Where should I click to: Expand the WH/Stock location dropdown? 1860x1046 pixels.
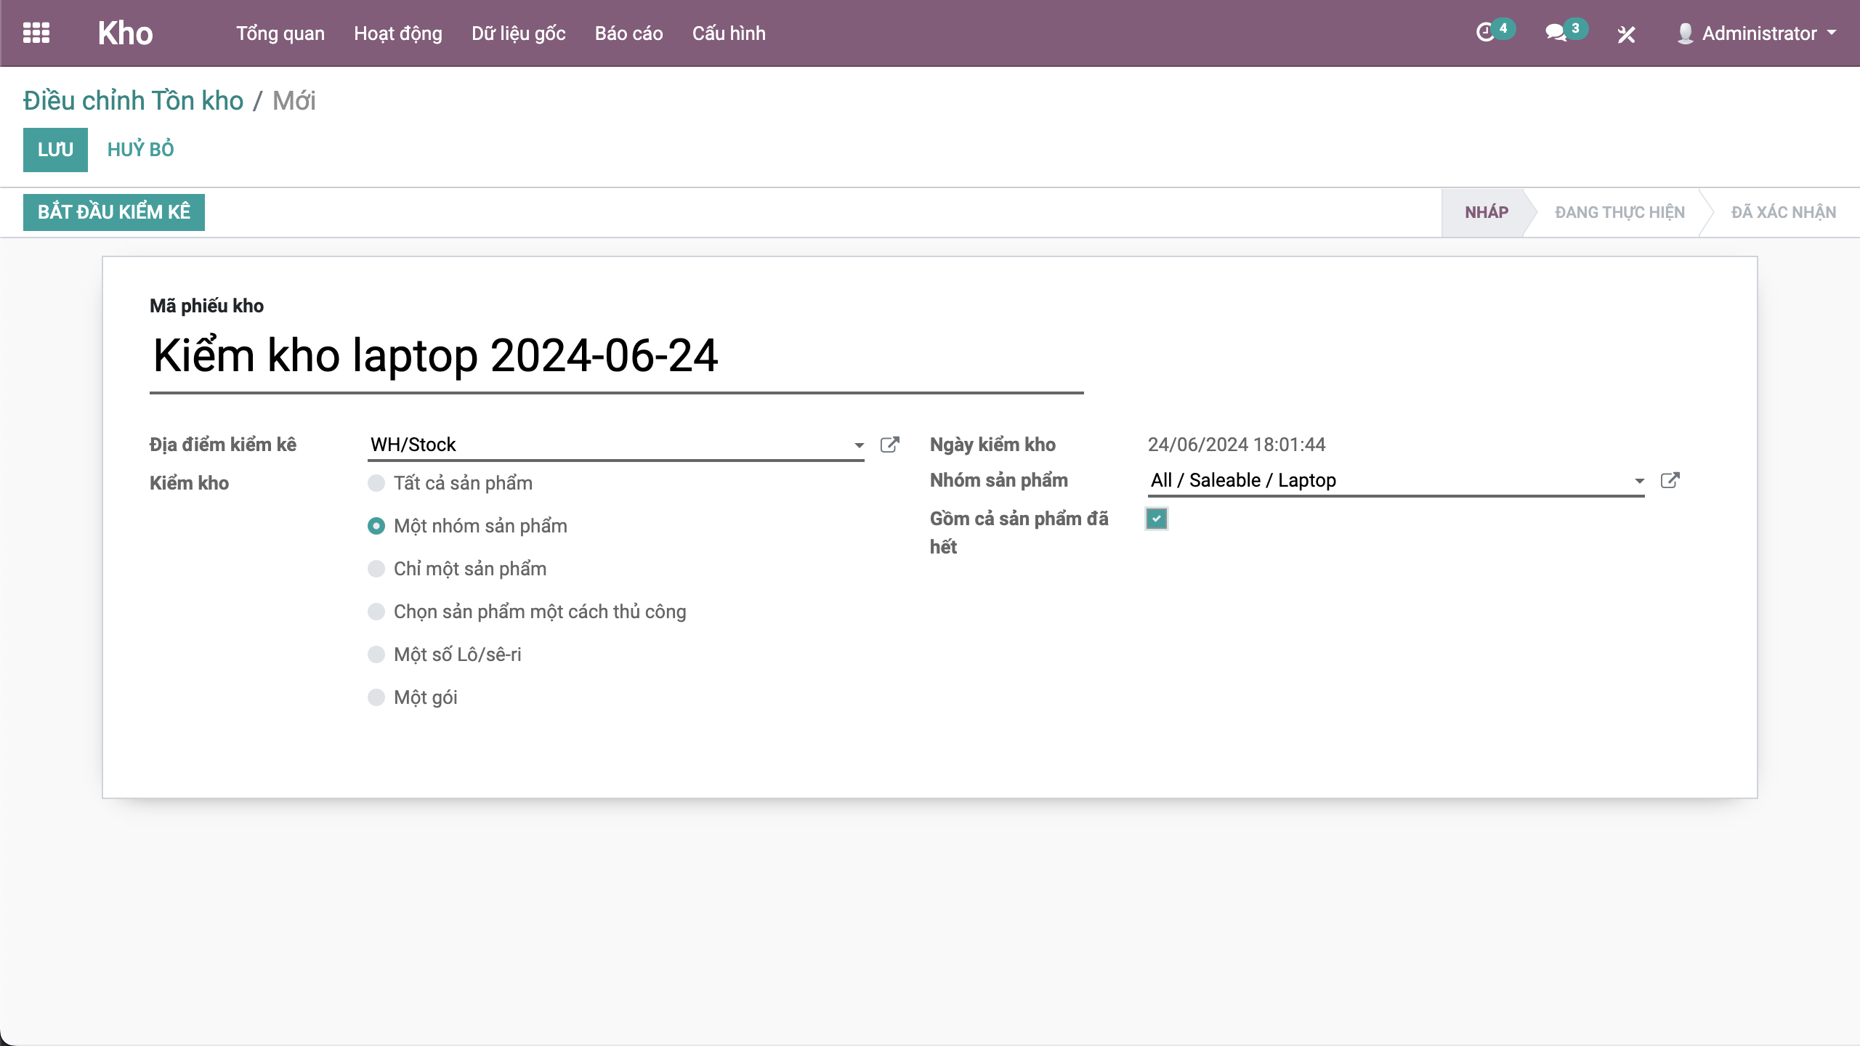[x=859, y=445]
